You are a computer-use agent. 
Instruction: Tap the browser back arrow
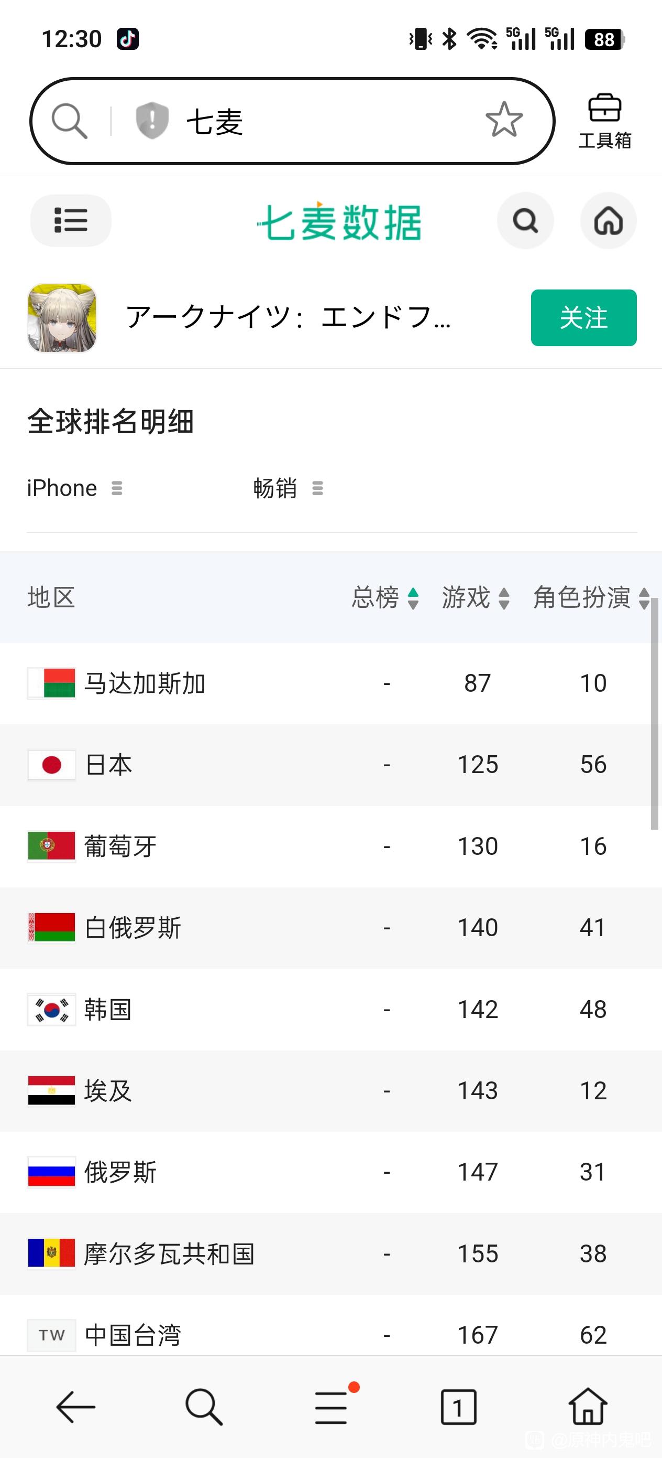pyautogui.click(x=76, y=1407)
